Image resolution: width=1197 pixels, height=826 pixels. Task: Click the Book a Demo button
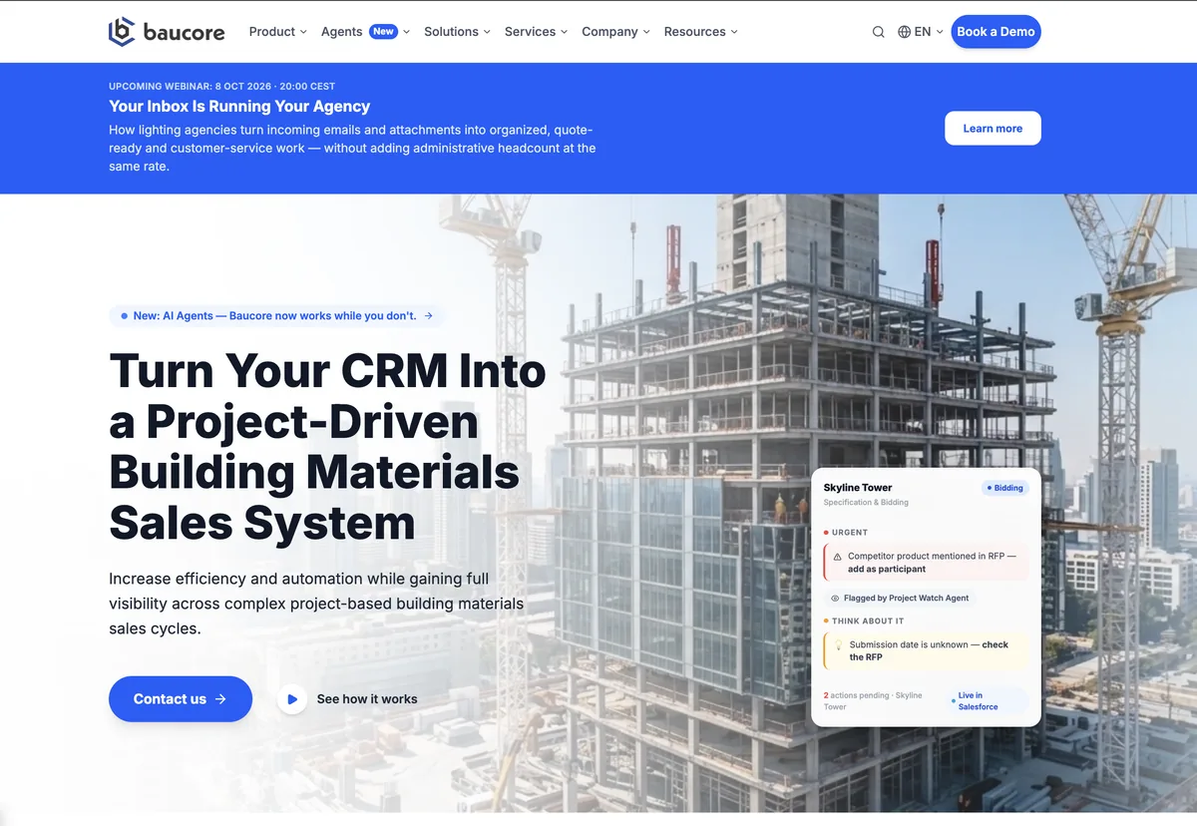(996, 32)
